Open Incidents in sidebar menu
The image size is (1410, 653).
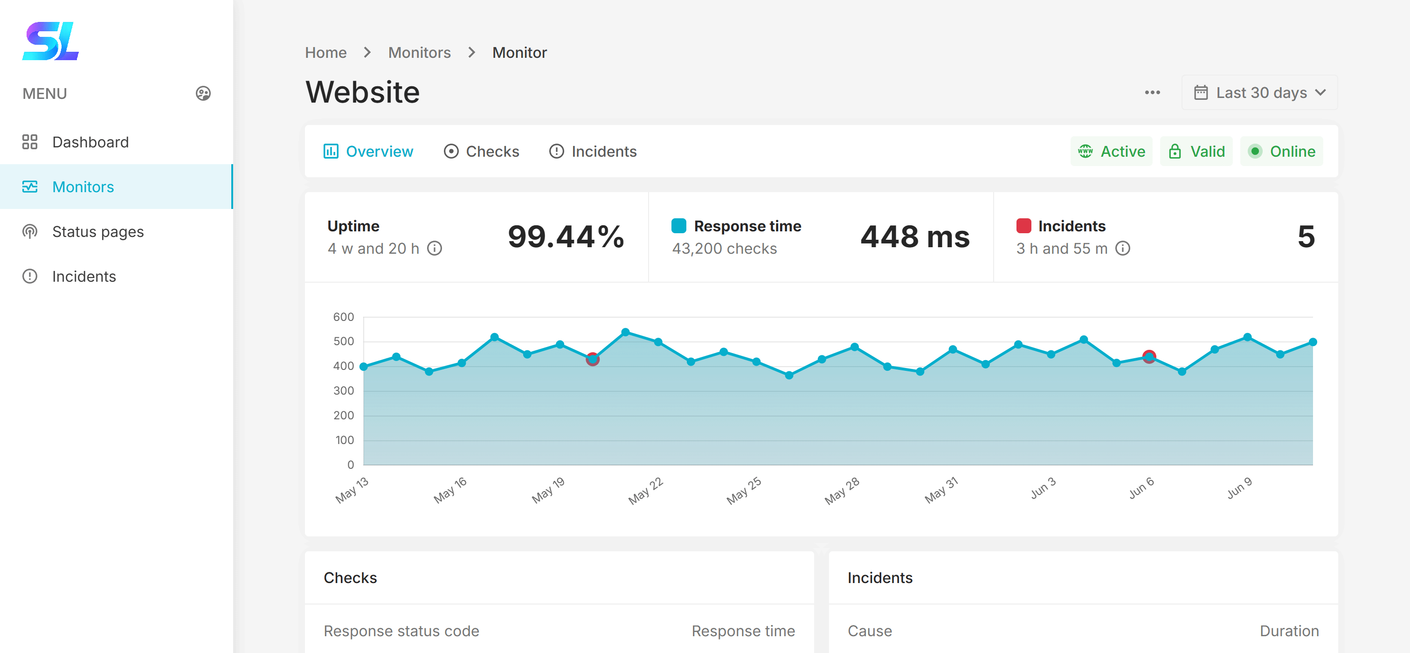[x=84, y=277]
